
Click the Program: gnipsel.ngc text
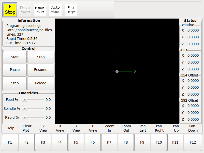(24, 26)
